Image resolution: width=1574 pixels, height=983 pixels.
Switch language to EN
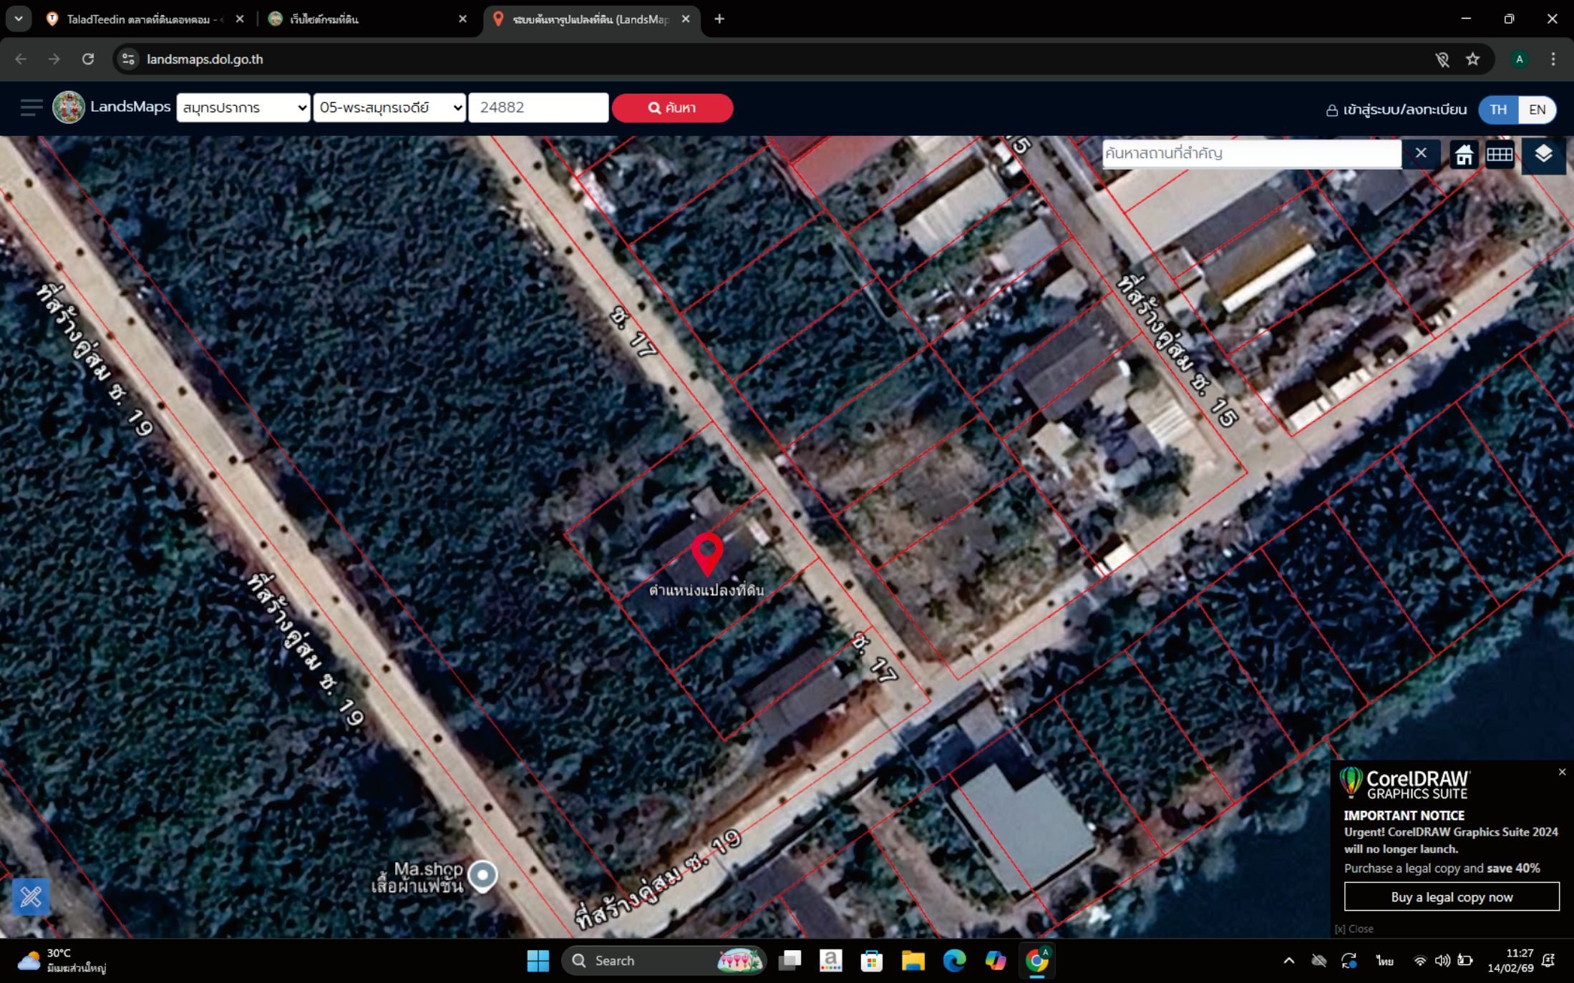(1537, 109)
